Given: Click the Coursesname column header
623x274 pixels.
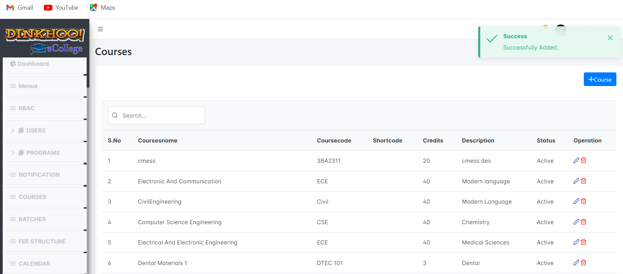Looking at the screenshot, I should click(157, 140).
